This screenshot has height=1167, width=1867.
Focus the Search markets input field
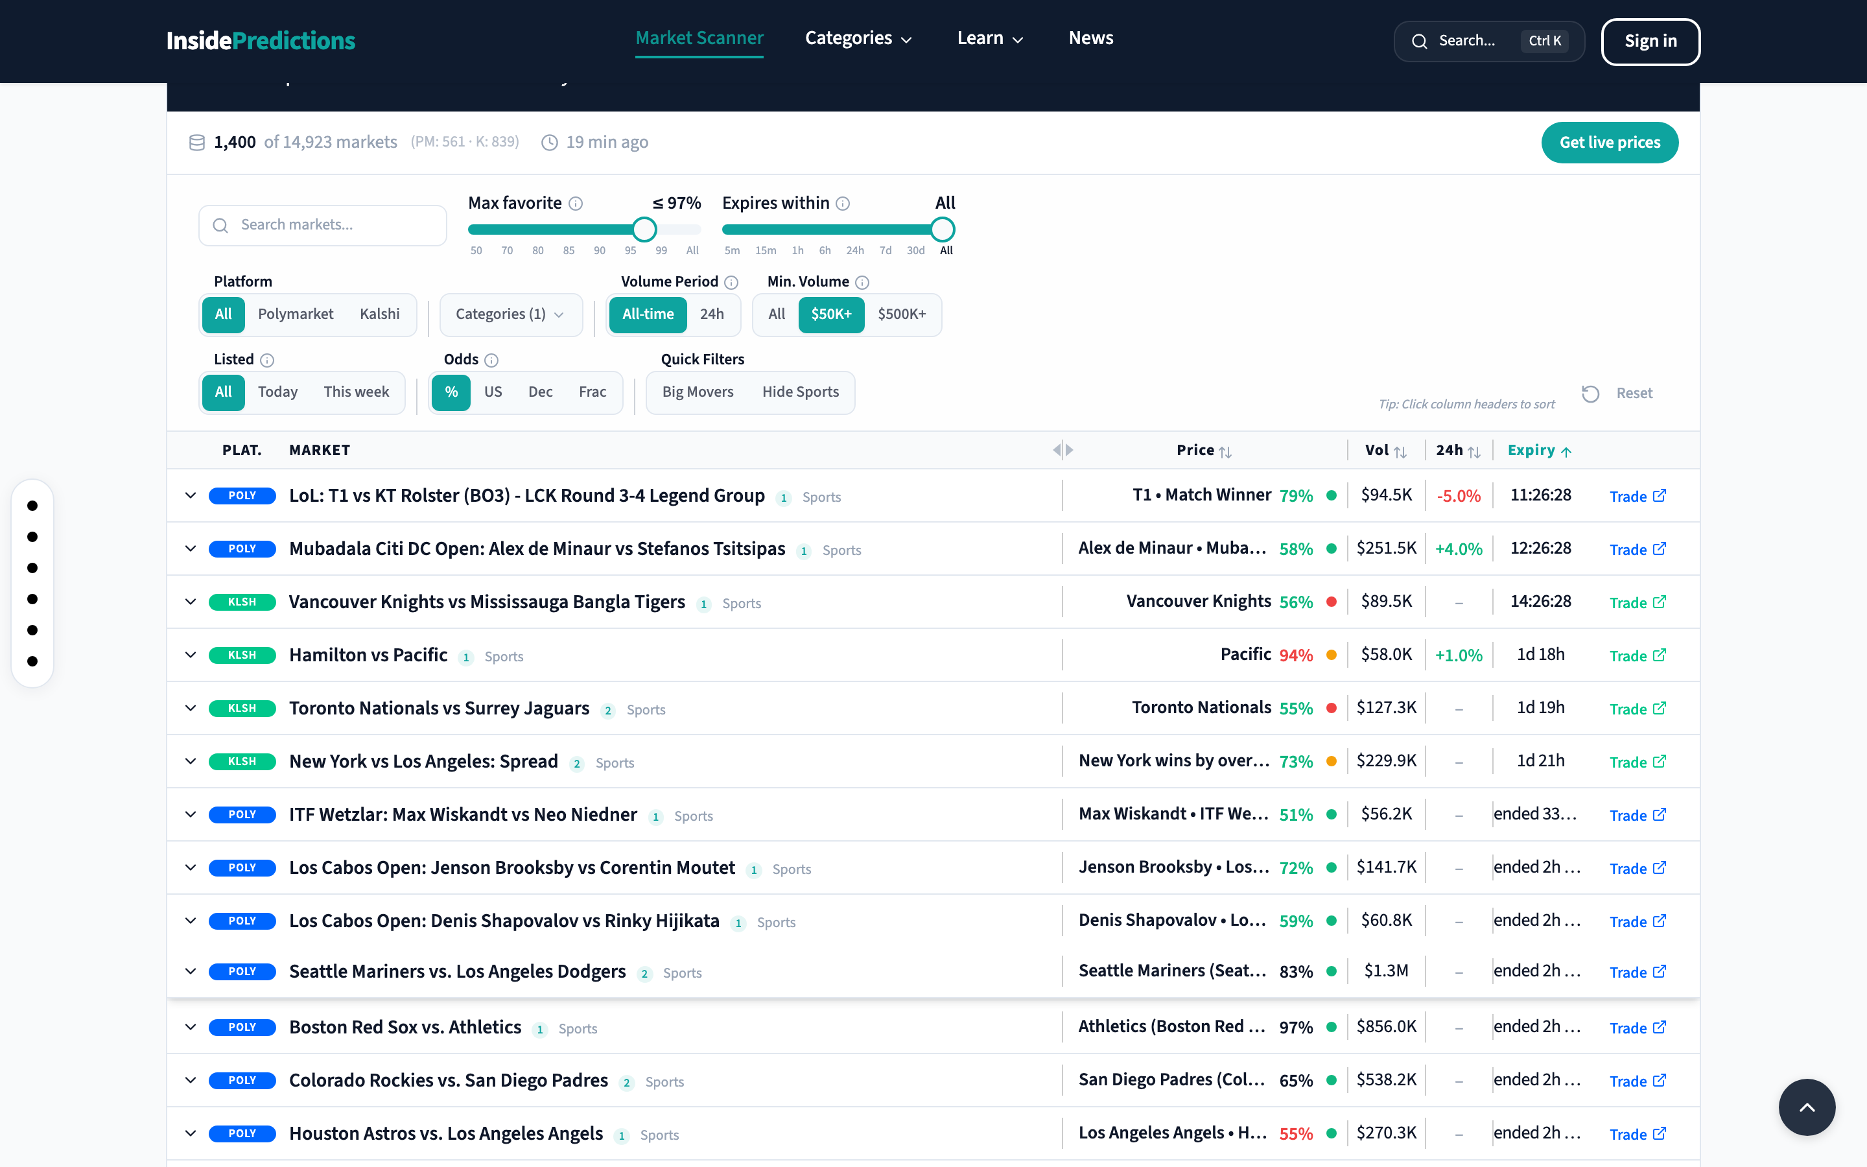coord(322,226)
